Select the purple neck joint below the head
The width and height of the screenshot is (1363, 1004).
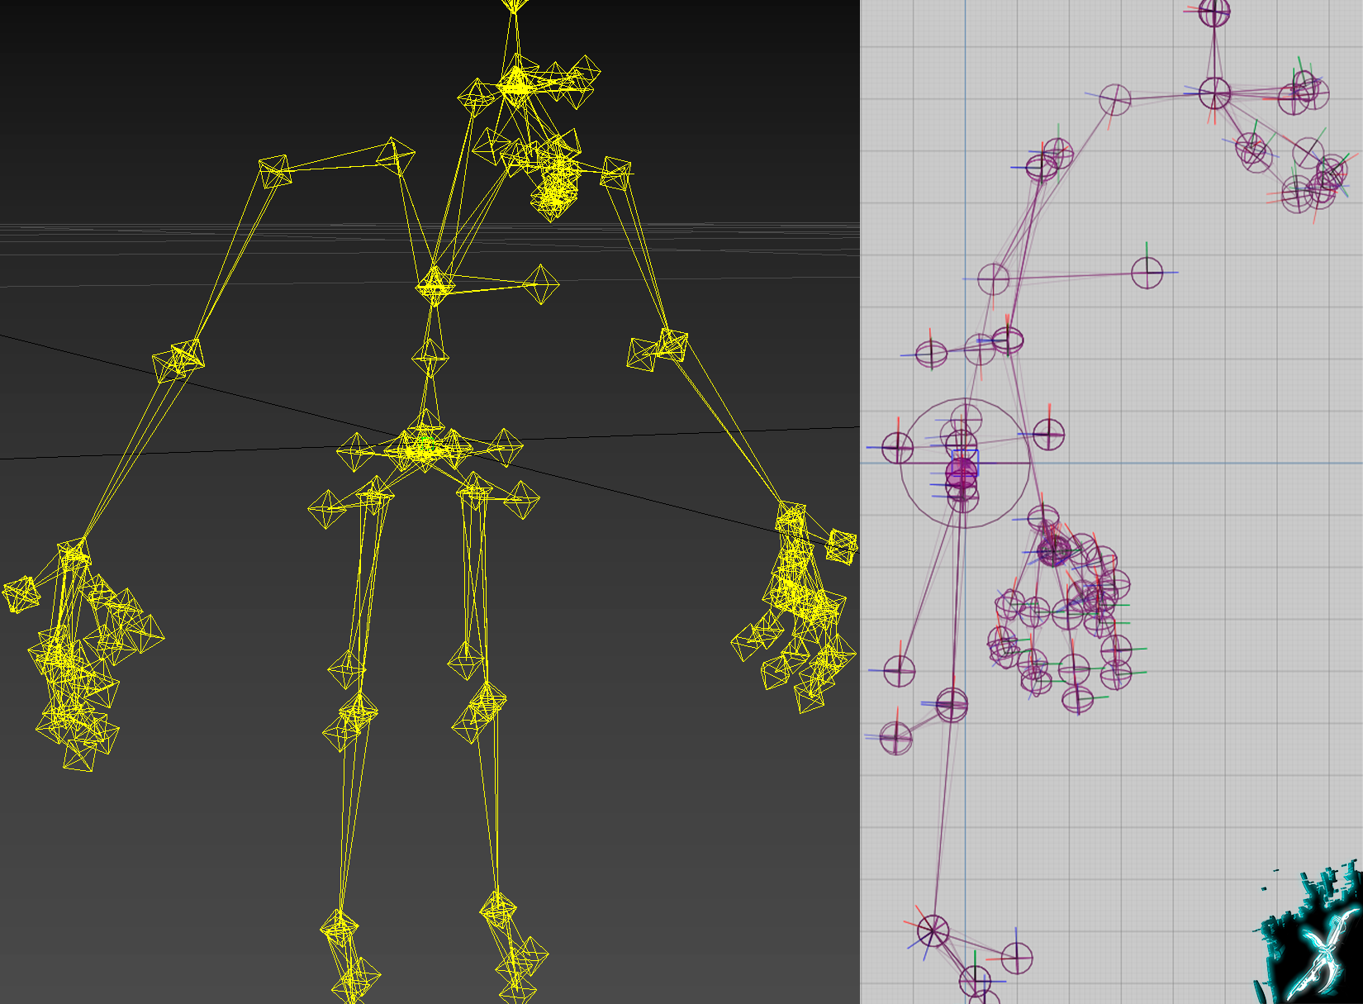coord(1215,93)
